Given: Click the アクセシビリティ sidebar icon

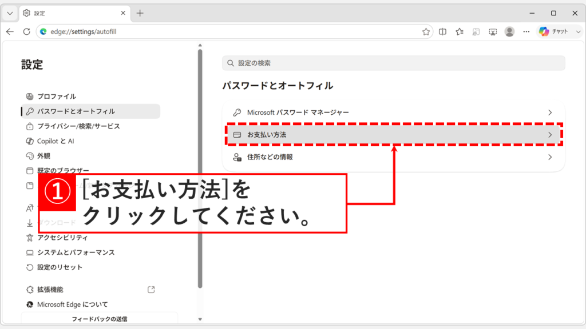Looking at the screenshot, I should coord(30,238).
